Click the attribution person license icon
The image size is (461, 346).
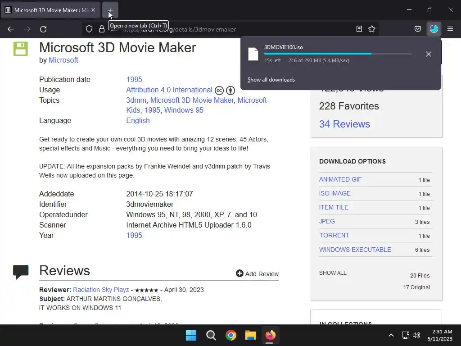(x=230, y=90)
